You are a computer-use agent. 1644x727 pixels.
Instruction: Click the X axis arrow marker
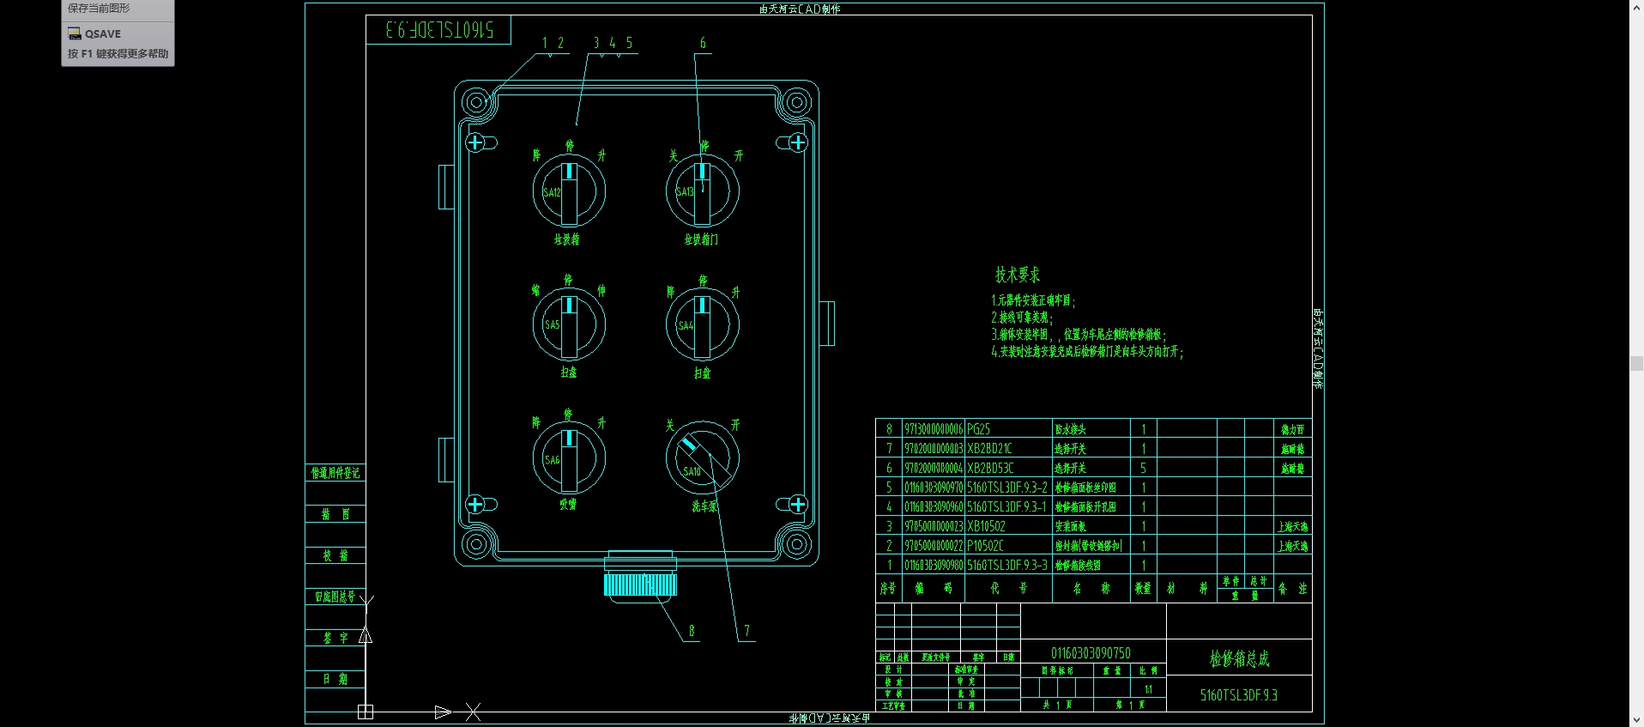443,712
